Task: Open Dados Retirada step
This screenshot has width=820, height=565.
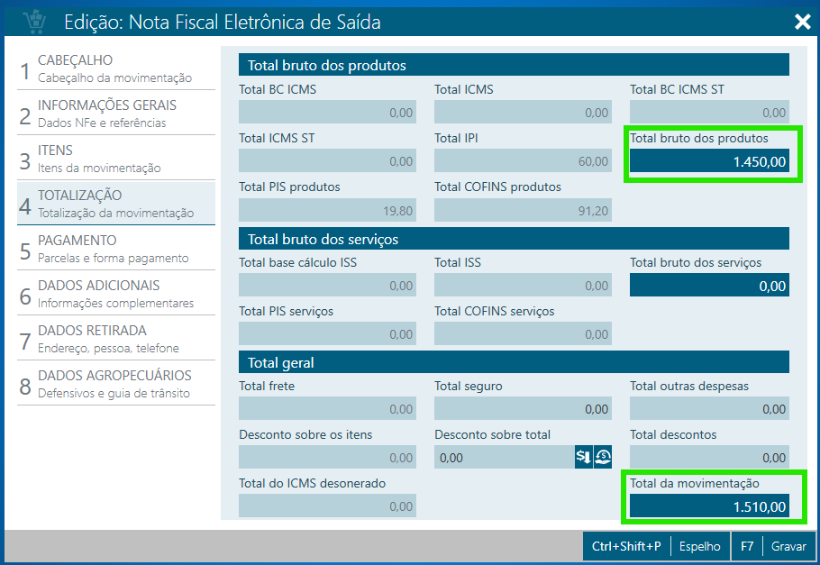Action: pos(116,339)
